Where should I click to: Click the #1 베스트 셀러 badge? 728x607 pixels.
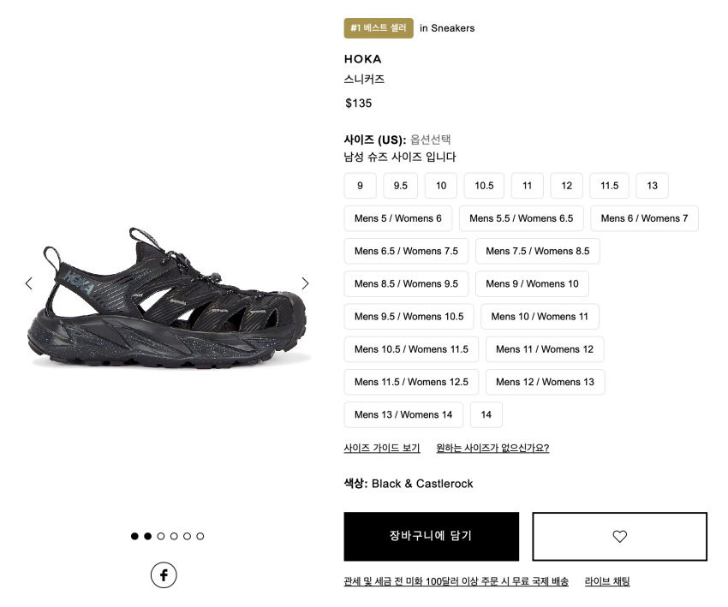point(379,28)
